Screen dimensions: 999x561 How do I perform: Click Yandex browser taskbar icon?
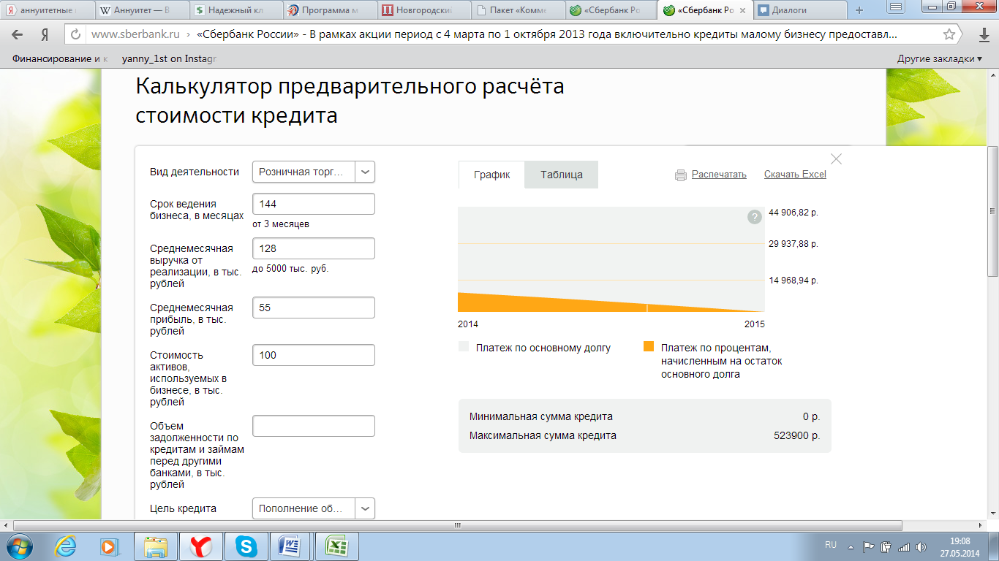[201, 546]
